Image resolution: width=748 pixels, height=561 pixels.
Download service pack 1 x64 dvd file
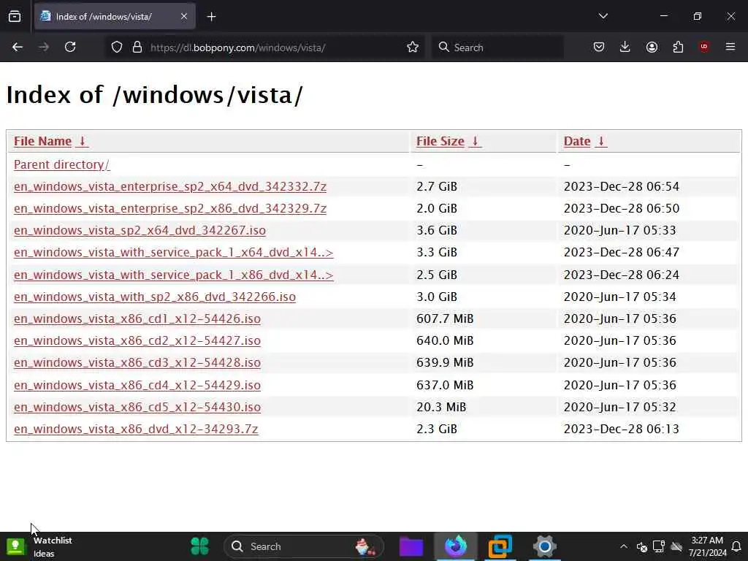174,252
